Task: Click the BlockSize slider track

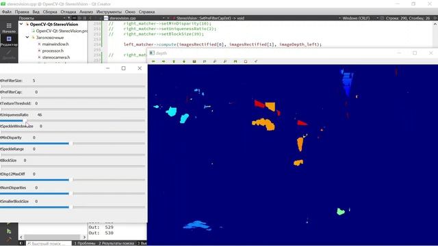Action: click(x=73, y=166)
